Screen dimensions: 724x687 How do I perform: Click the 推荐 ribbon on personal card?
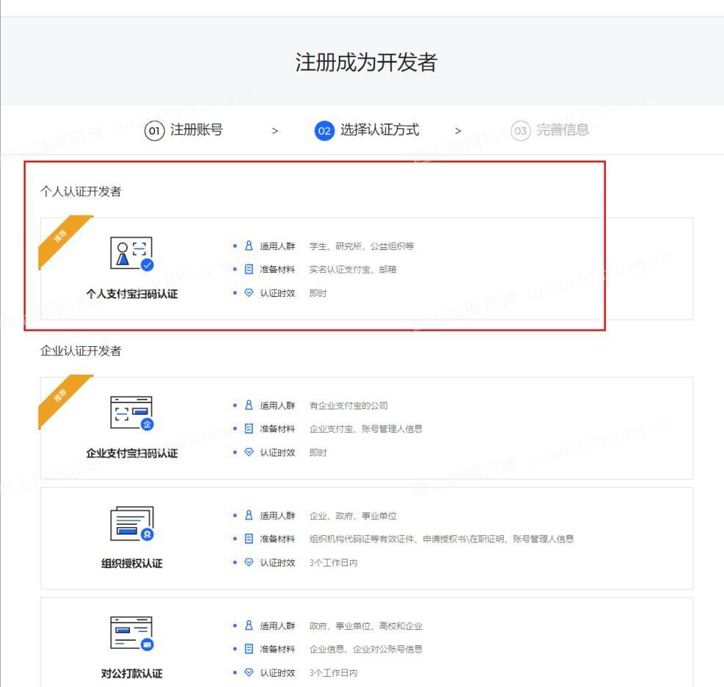tap(60, 236)
